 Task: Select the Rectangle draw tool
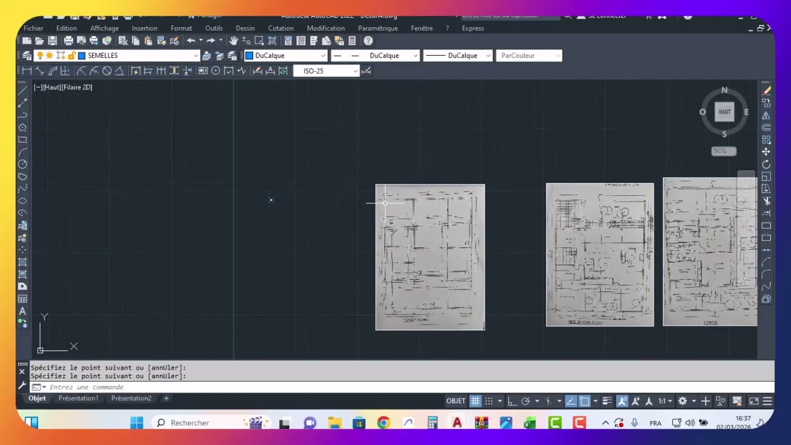pyautogui.click(x=22, y=140)
